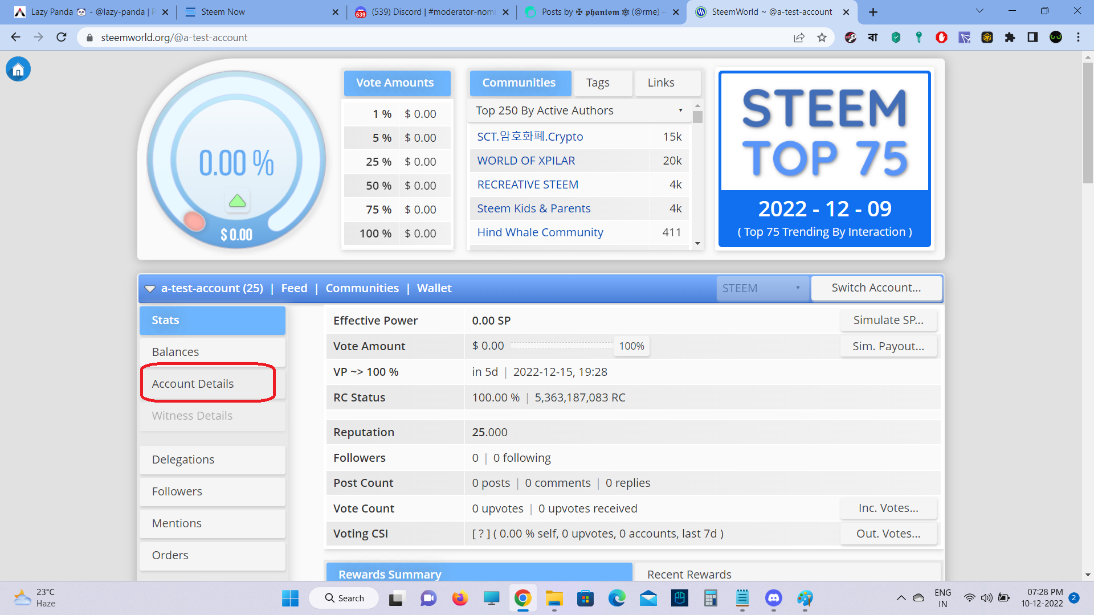Screen dimensions: 1094x615
Task: Open WORLD OF XPILAR community link
Action: pyautogui.click(x=526, y=161)
